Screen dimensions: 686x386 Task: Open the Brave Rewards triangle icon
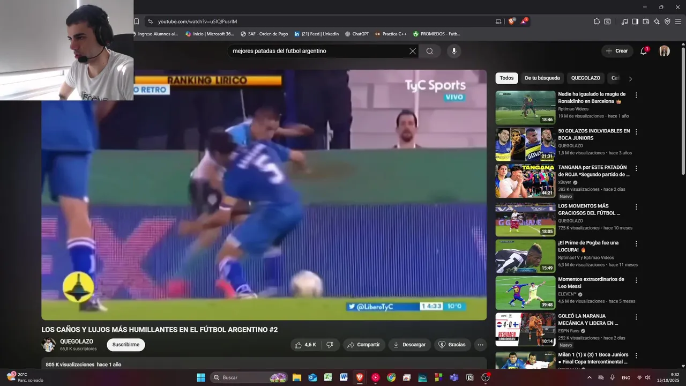(524, 21)
